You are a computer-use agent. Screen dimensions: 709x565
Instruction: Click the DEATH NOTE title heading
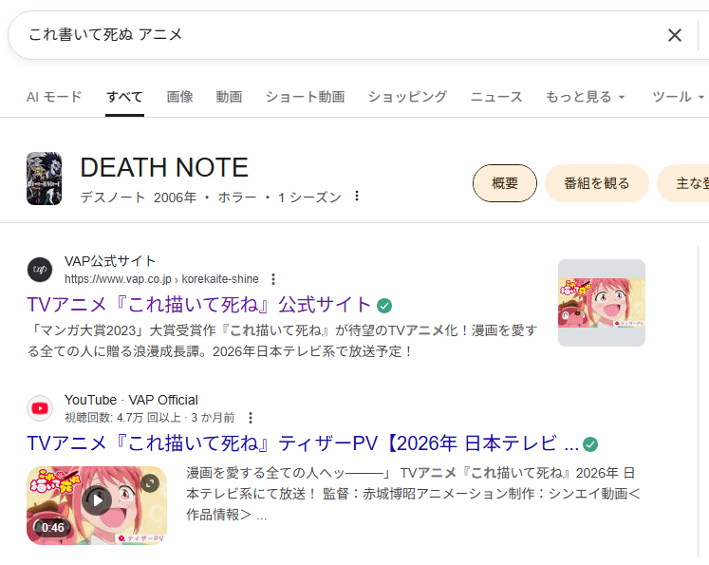164,167
